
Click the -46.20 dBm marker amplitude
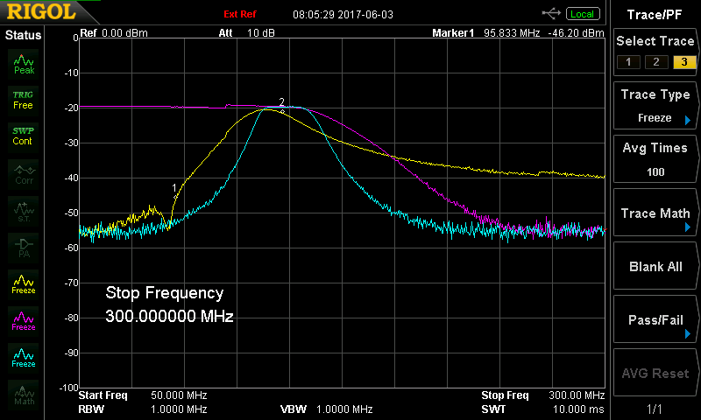pyautogui.click(x=576, y=33)
